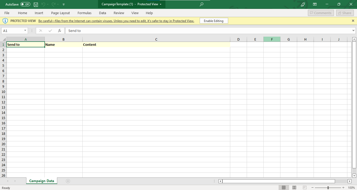Open Customize Quick Access Toolbar dropdown
The image size is (357, 190).
click(x=64, y=4)
